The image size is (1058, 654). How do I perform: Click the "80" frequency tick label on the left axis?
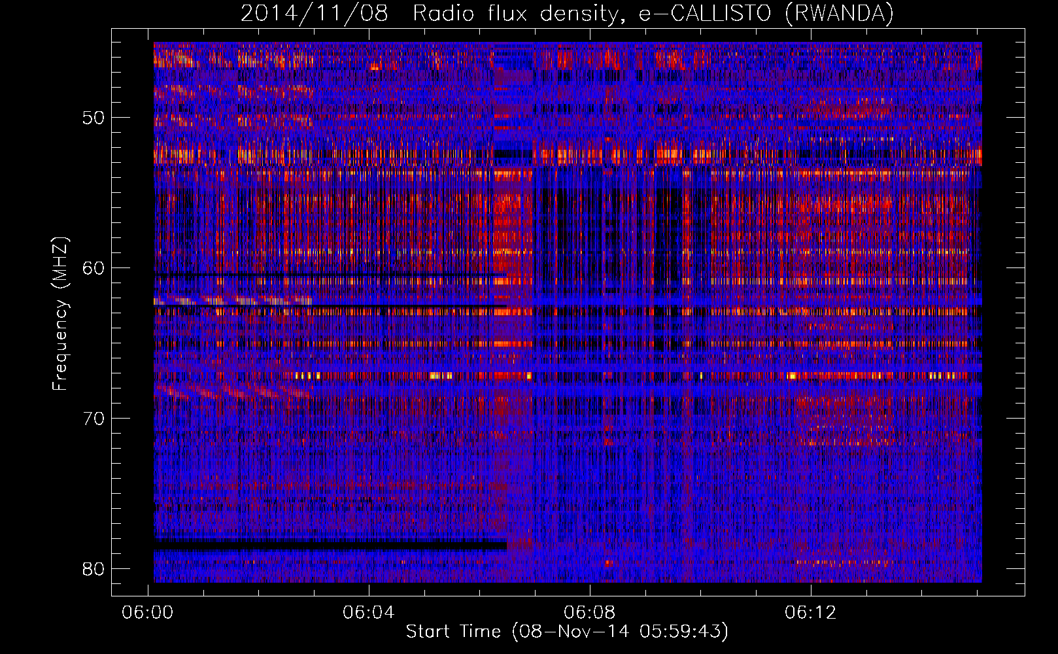(x=94, y=569)
